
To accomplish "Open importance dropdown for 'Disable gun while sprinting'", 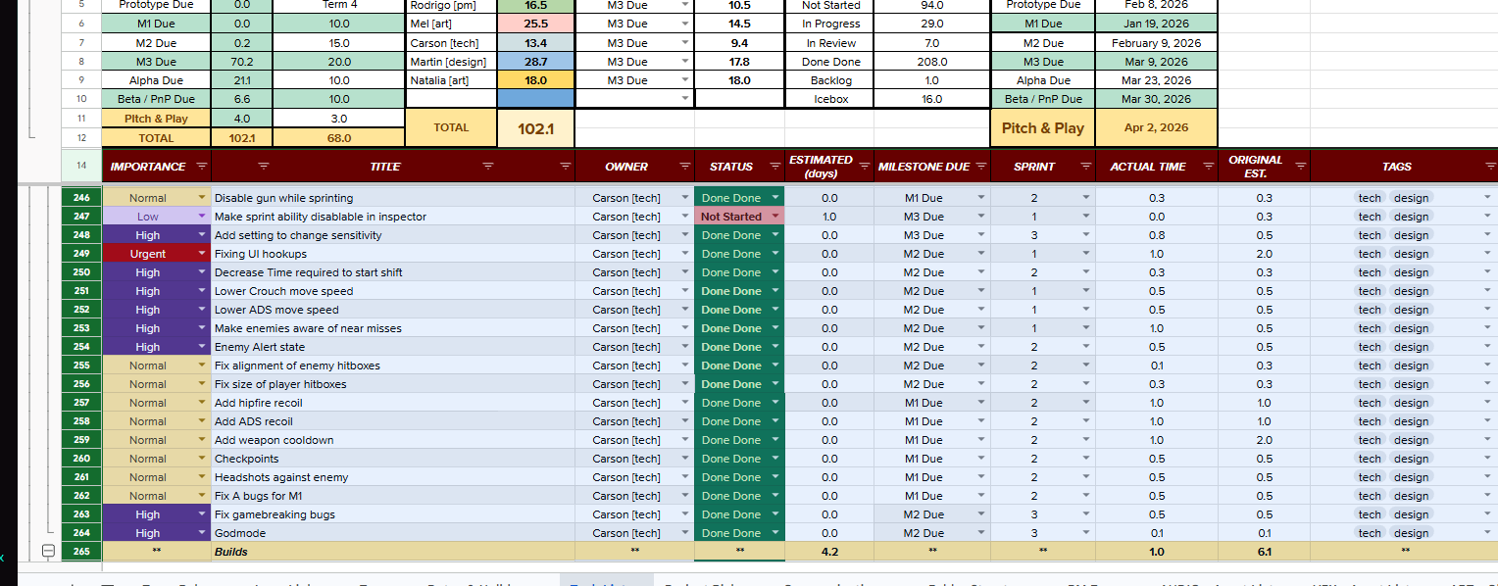I will click(203, 198).
